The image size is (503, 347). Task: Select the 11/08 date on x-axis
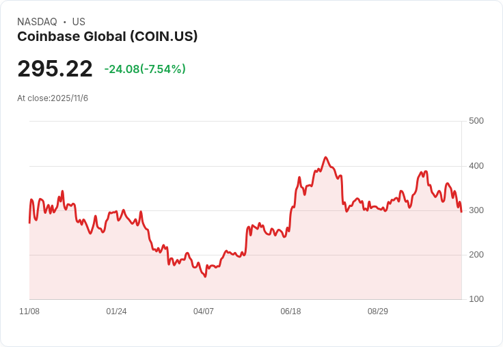coord(29,311)
